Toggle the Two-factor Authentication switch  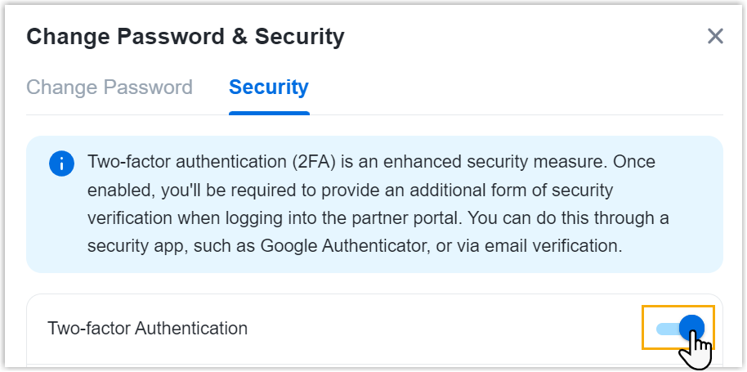click(679, 329)
